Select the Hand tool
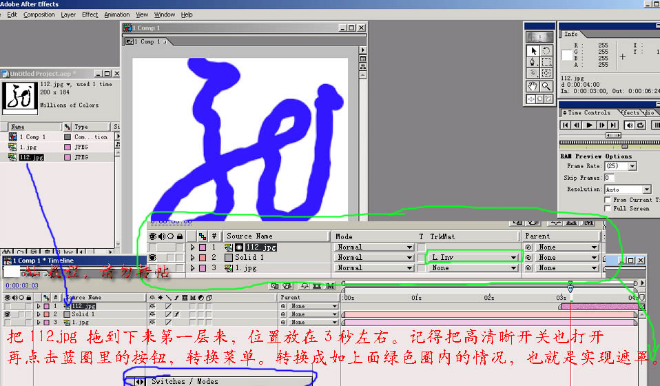This screenshot has height=386, width=660. [x=533, y=86]
